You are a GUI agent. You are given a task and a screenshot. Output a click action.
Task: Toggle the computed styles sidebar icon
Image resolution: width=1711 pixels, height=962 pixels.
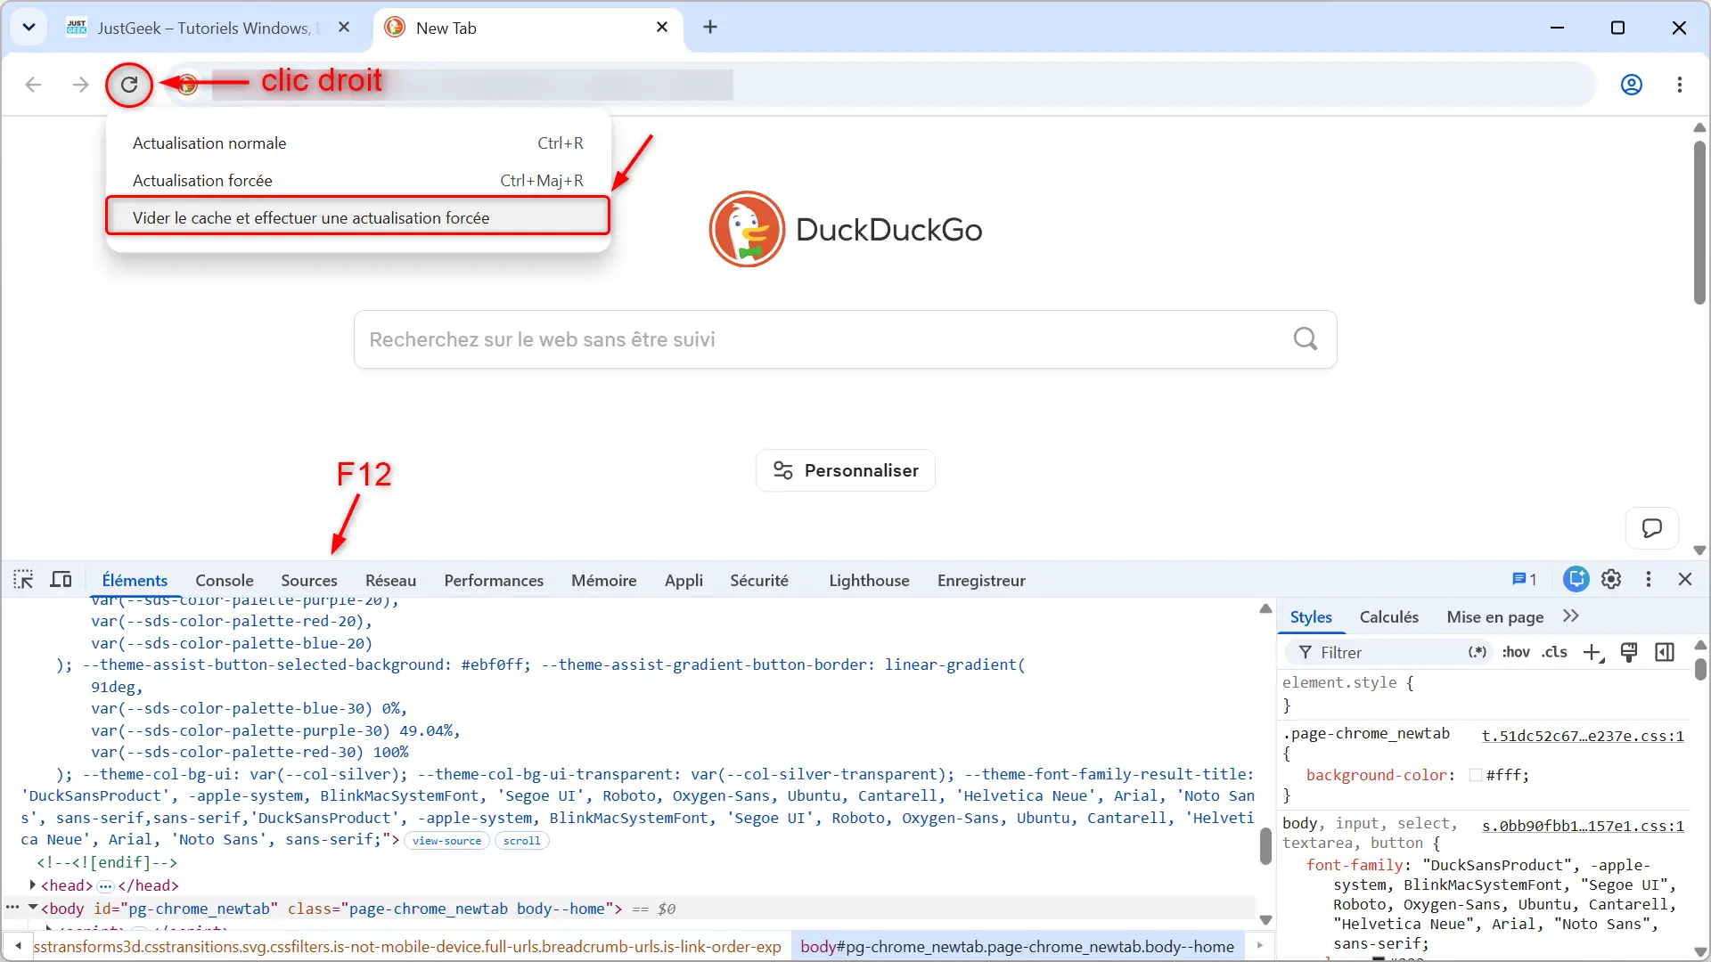(1665, 653)
